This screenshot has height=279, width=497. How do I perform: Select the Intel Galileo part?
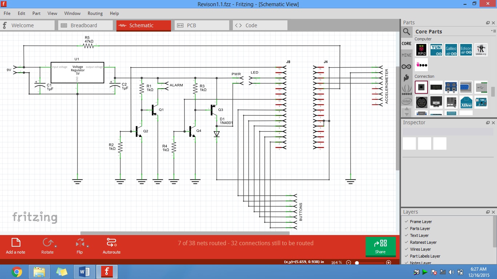tap(451, 50)
